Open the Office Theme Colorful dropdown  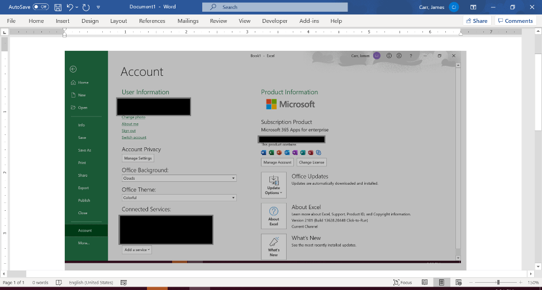[x=179, y=197]
